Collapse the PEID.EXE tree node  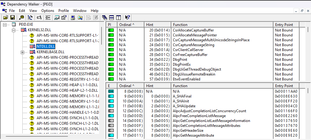(5, 25)
